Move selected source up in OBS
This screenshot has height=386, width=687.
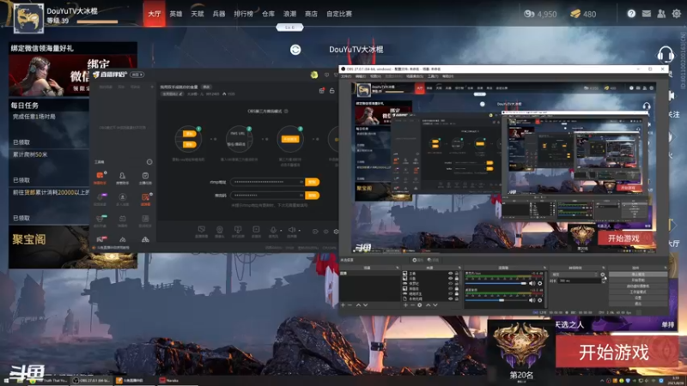coord(428,305)
